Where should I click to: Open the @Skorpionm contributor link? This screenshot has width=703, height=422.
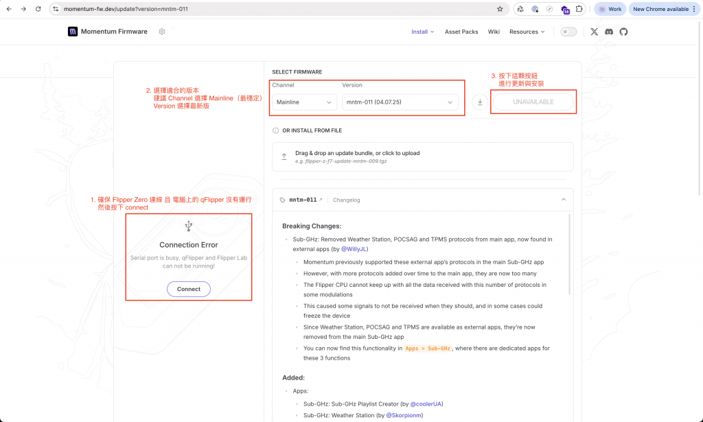[404, 415]
